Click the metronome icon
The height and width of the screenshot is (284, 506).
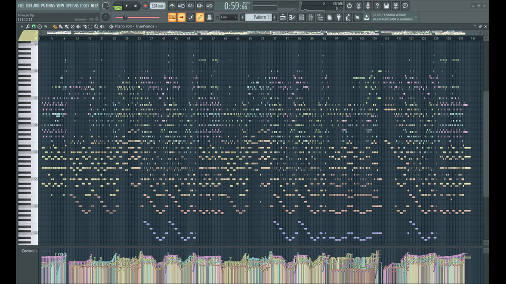(172, 6)
